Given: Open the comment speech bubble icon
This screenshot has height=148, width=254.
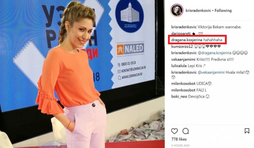Looking at the screenshot, I should point(185,131).
